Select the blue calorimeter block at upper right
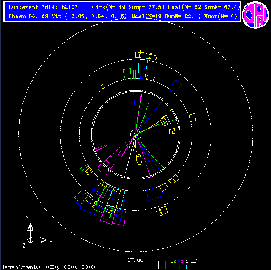This screenshot has height=270, width=271. [175, 86]
